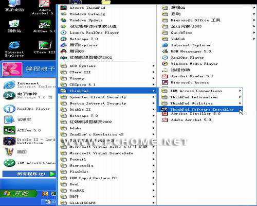Viewport: 257px width, 206px height.
Task: Click the 腾讯Explorer icon
Action: tap(63, 45)
